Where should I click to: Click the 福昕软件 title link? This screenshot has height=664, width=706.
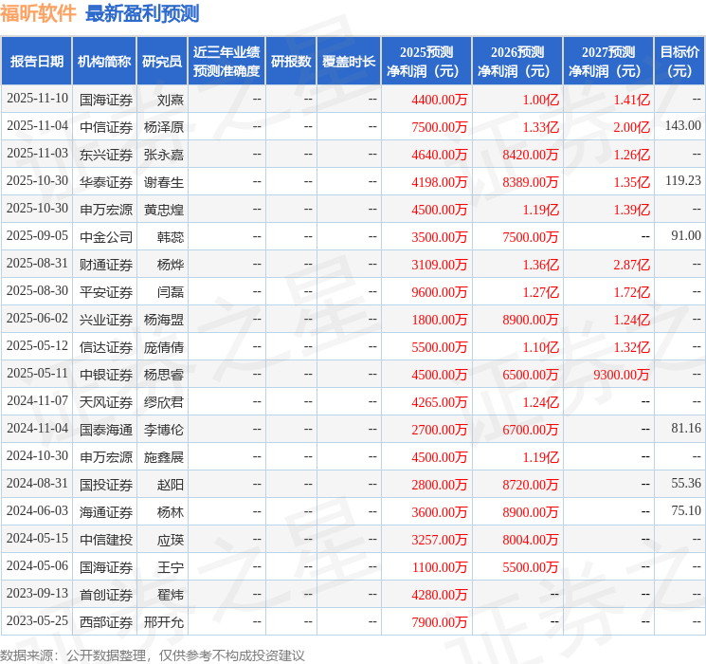39,13
